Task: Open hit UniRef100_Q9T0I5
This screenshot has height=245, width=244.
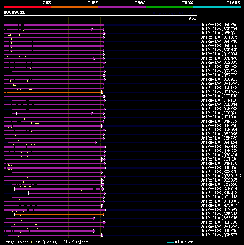Action: click(x=219, y=37)
